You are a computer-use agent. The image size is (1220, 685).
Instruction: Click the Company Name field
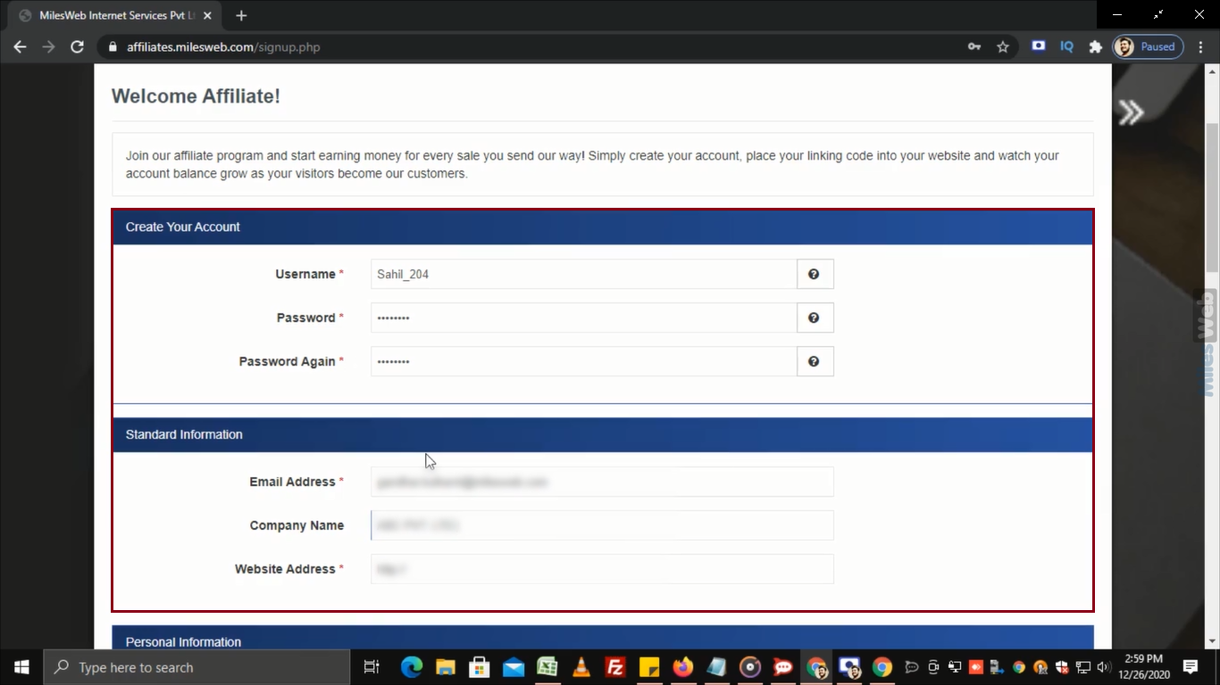[602, 525]
